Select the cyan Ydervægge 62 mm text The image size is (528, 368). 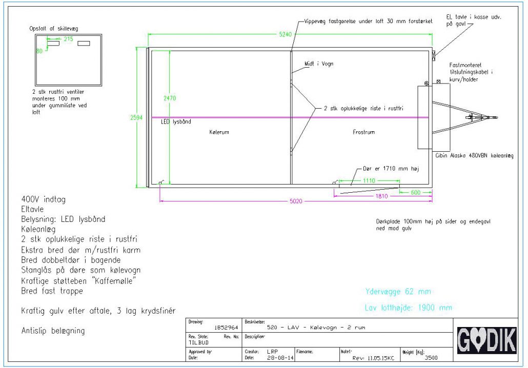(398, 292)
